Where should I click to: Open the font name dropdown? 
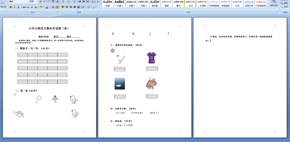click(28, 1)
